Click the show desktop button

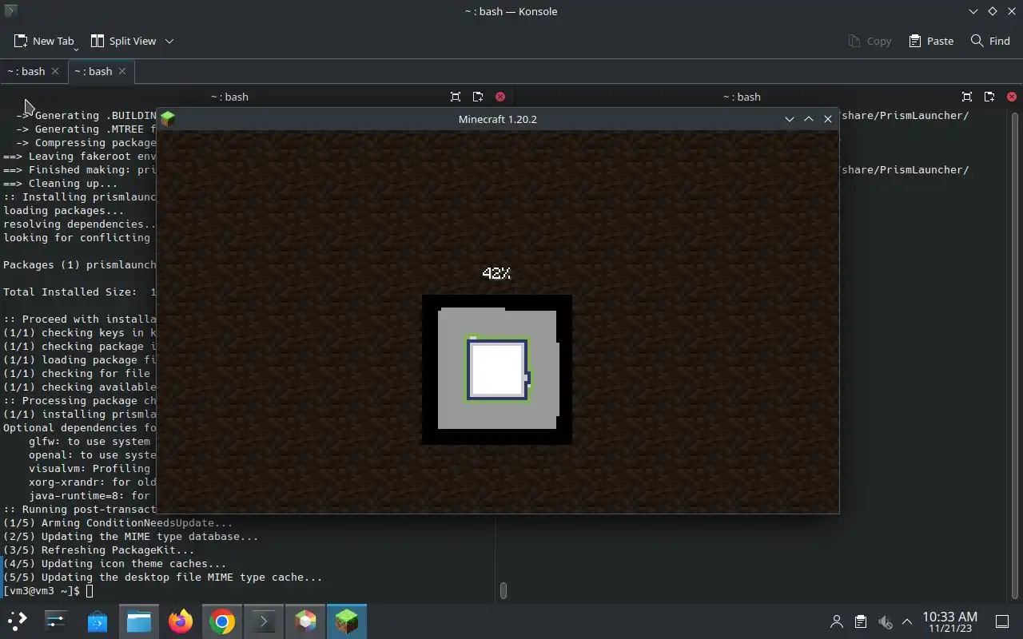(x=1002, y=621)
